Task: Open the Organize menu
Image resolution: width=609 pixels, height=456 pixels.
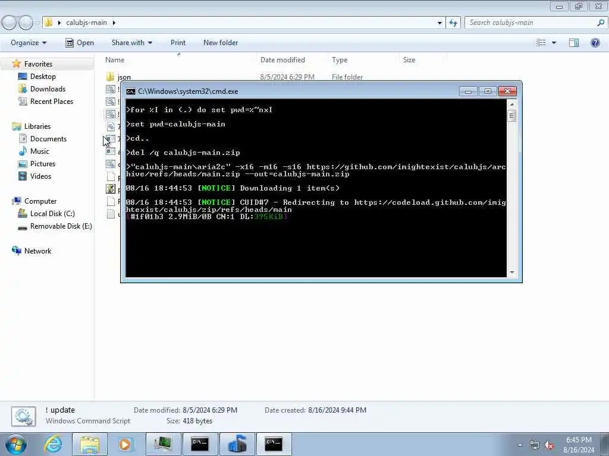Action: [x=29, y=43]
